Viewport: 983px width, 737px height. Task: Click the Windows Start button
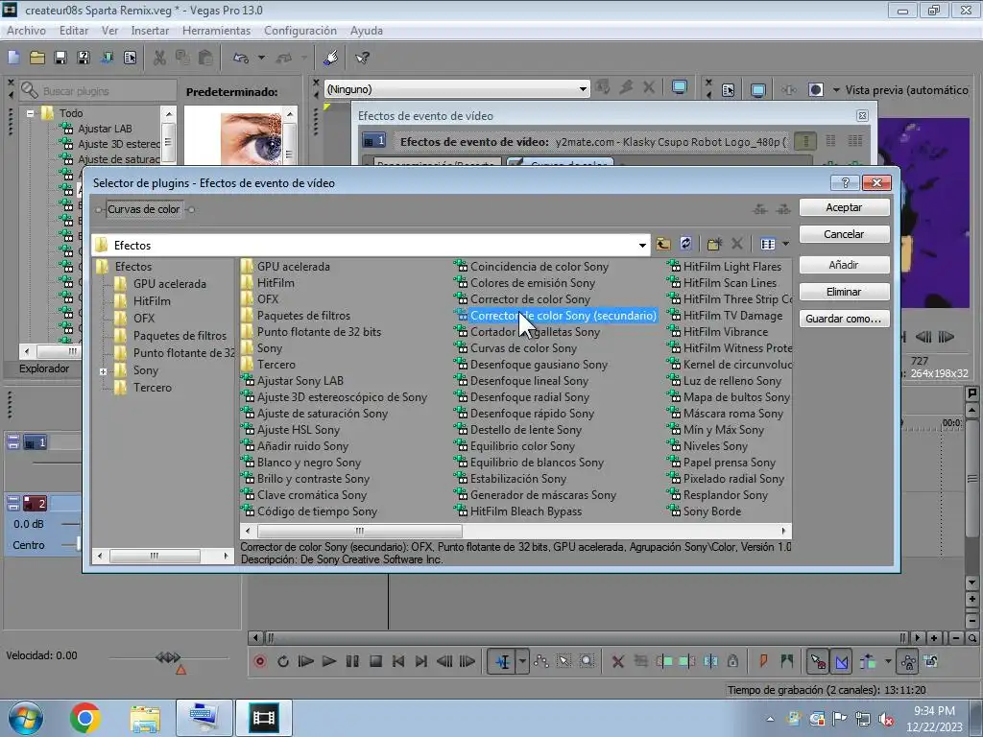click(25, 718)
